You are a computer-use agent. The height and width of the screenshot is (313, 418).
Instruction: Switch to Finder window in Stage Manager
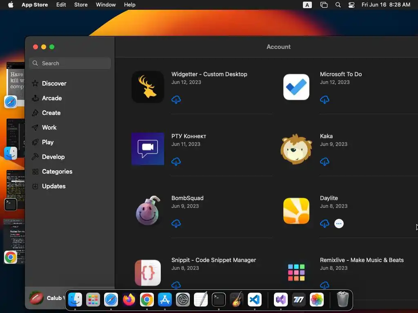coord(15,139)
